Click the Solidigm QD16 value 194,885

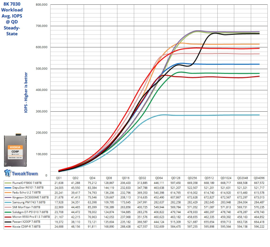126,212
